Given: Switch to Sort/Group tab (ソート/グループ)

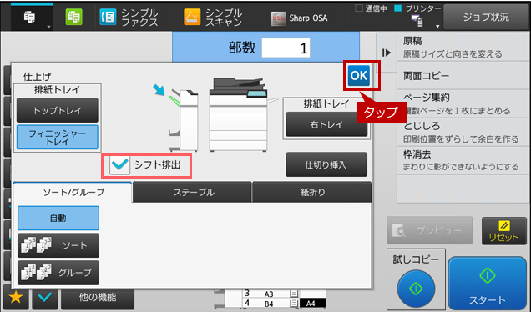Looking at the screenshot, I should (73, 192).
